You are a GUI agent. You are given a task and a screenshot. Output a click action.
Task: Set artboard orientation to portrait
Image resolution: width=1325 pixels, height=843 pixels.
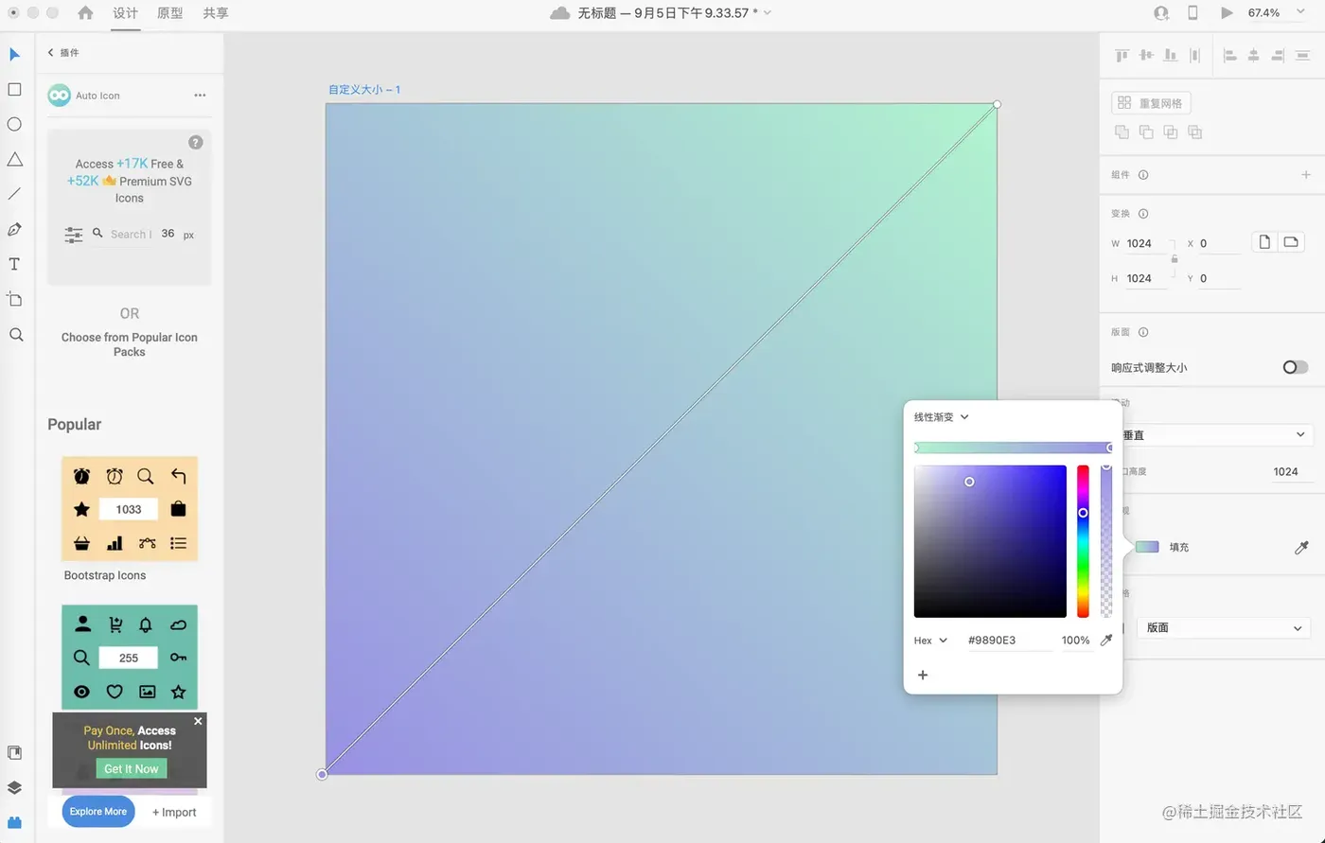click(1264, 242)
